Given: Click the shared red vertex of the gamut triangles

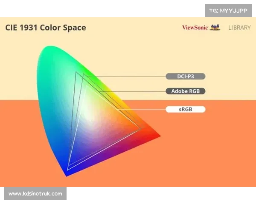Looking at the screenshot, I should pos(141,127).
